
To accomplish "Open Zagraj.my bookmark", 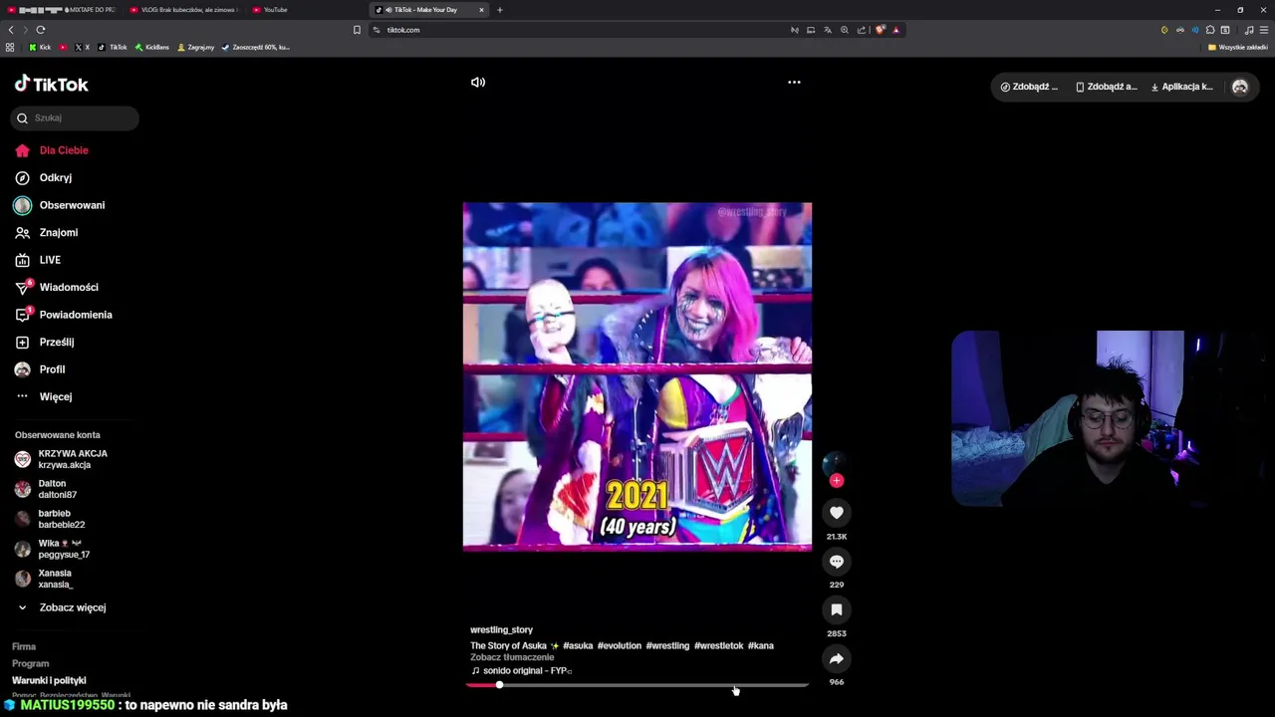I will click(x=195, y=47).
